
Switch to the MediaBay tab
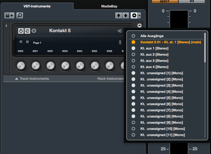click(x=109, y=6)
